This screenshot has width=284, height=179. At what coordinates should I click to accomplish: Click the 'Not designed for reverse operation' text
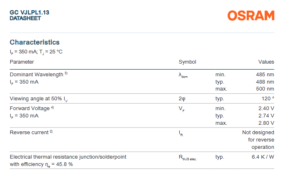tap(258, 139)
